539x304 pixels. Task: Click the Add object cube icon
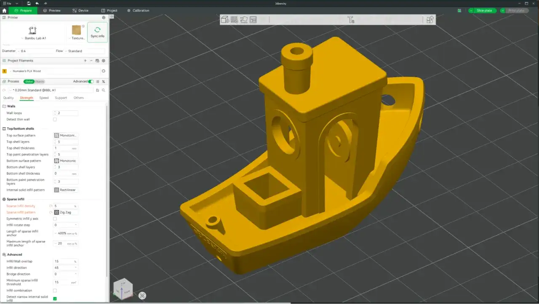(x=225, y=19)
